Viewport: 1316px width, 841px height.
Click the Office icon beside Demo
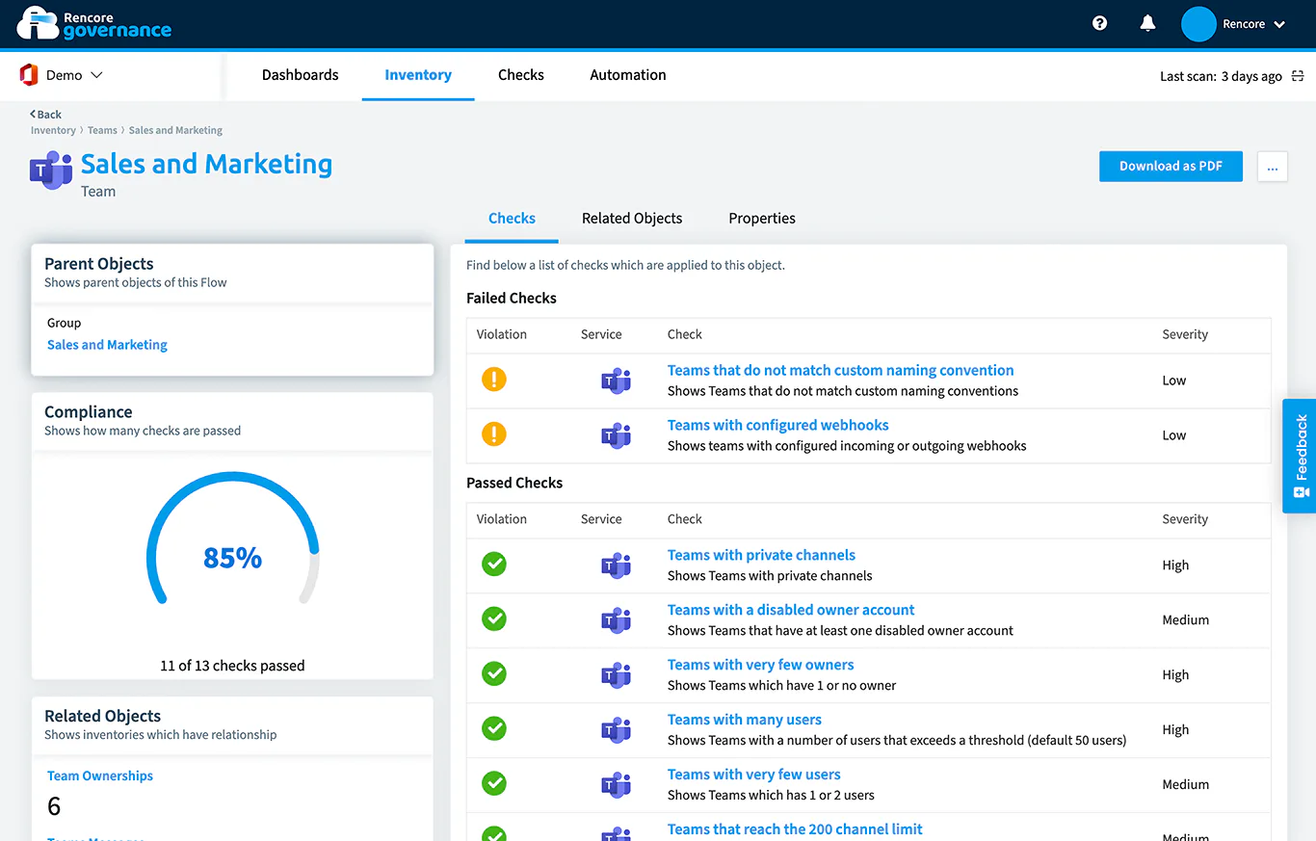point(29,75)
